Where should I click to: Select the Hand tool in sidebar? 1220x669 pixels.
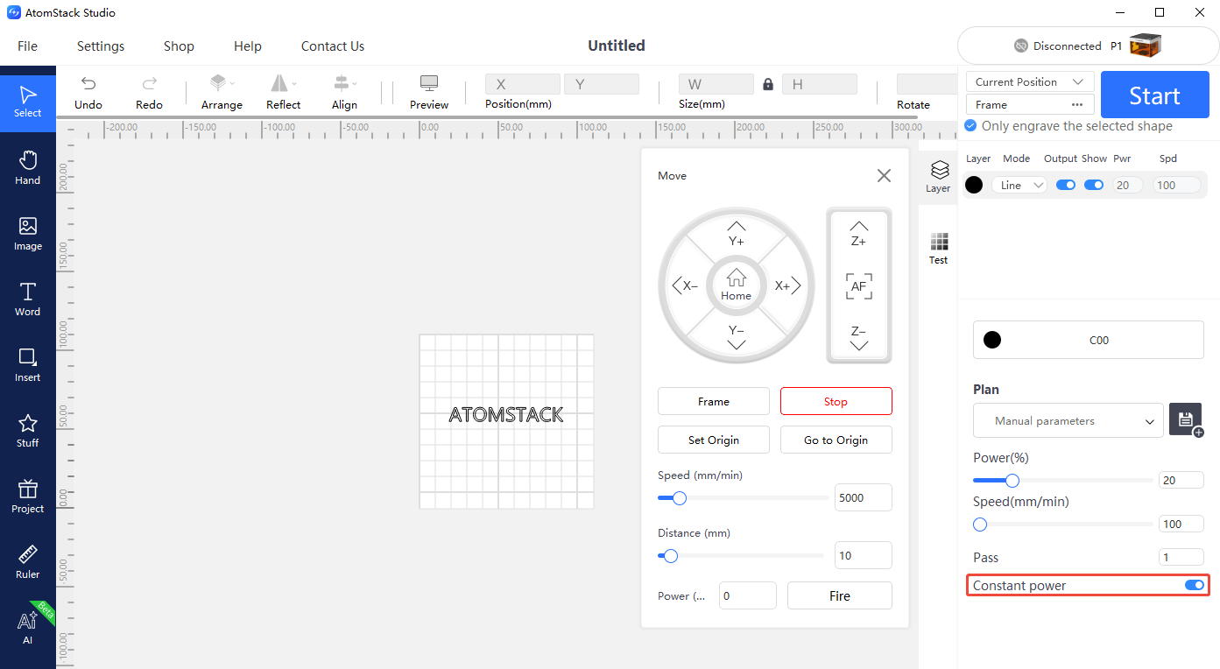[28, 166]
